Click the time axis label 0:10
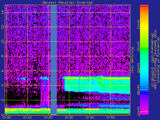The image size is (160, 120). (27, 117)
